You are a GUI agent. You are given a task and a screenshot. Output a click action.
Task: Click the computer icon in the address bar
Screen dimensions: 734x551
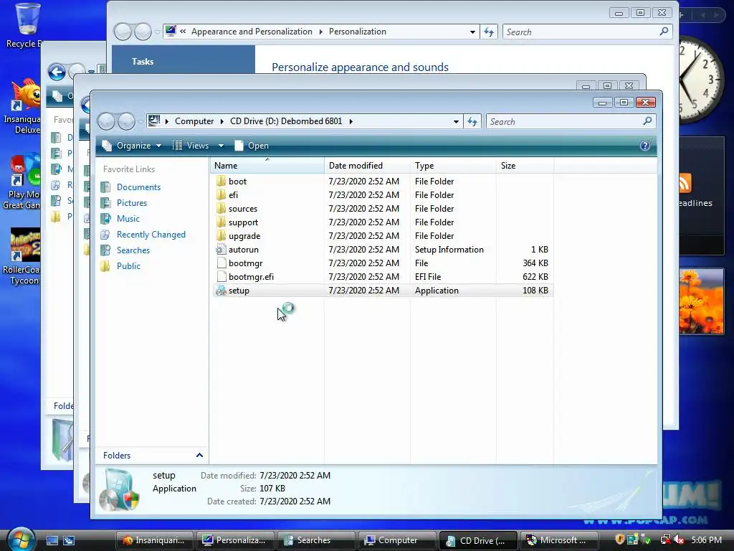pos(154,121)
